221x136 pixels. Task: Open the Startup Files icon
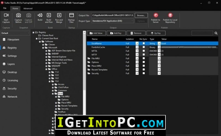click(72, 15)
